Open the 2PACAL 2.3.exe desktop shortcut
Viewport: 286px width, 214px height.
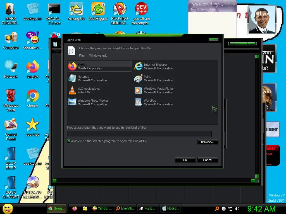[54, 14]
